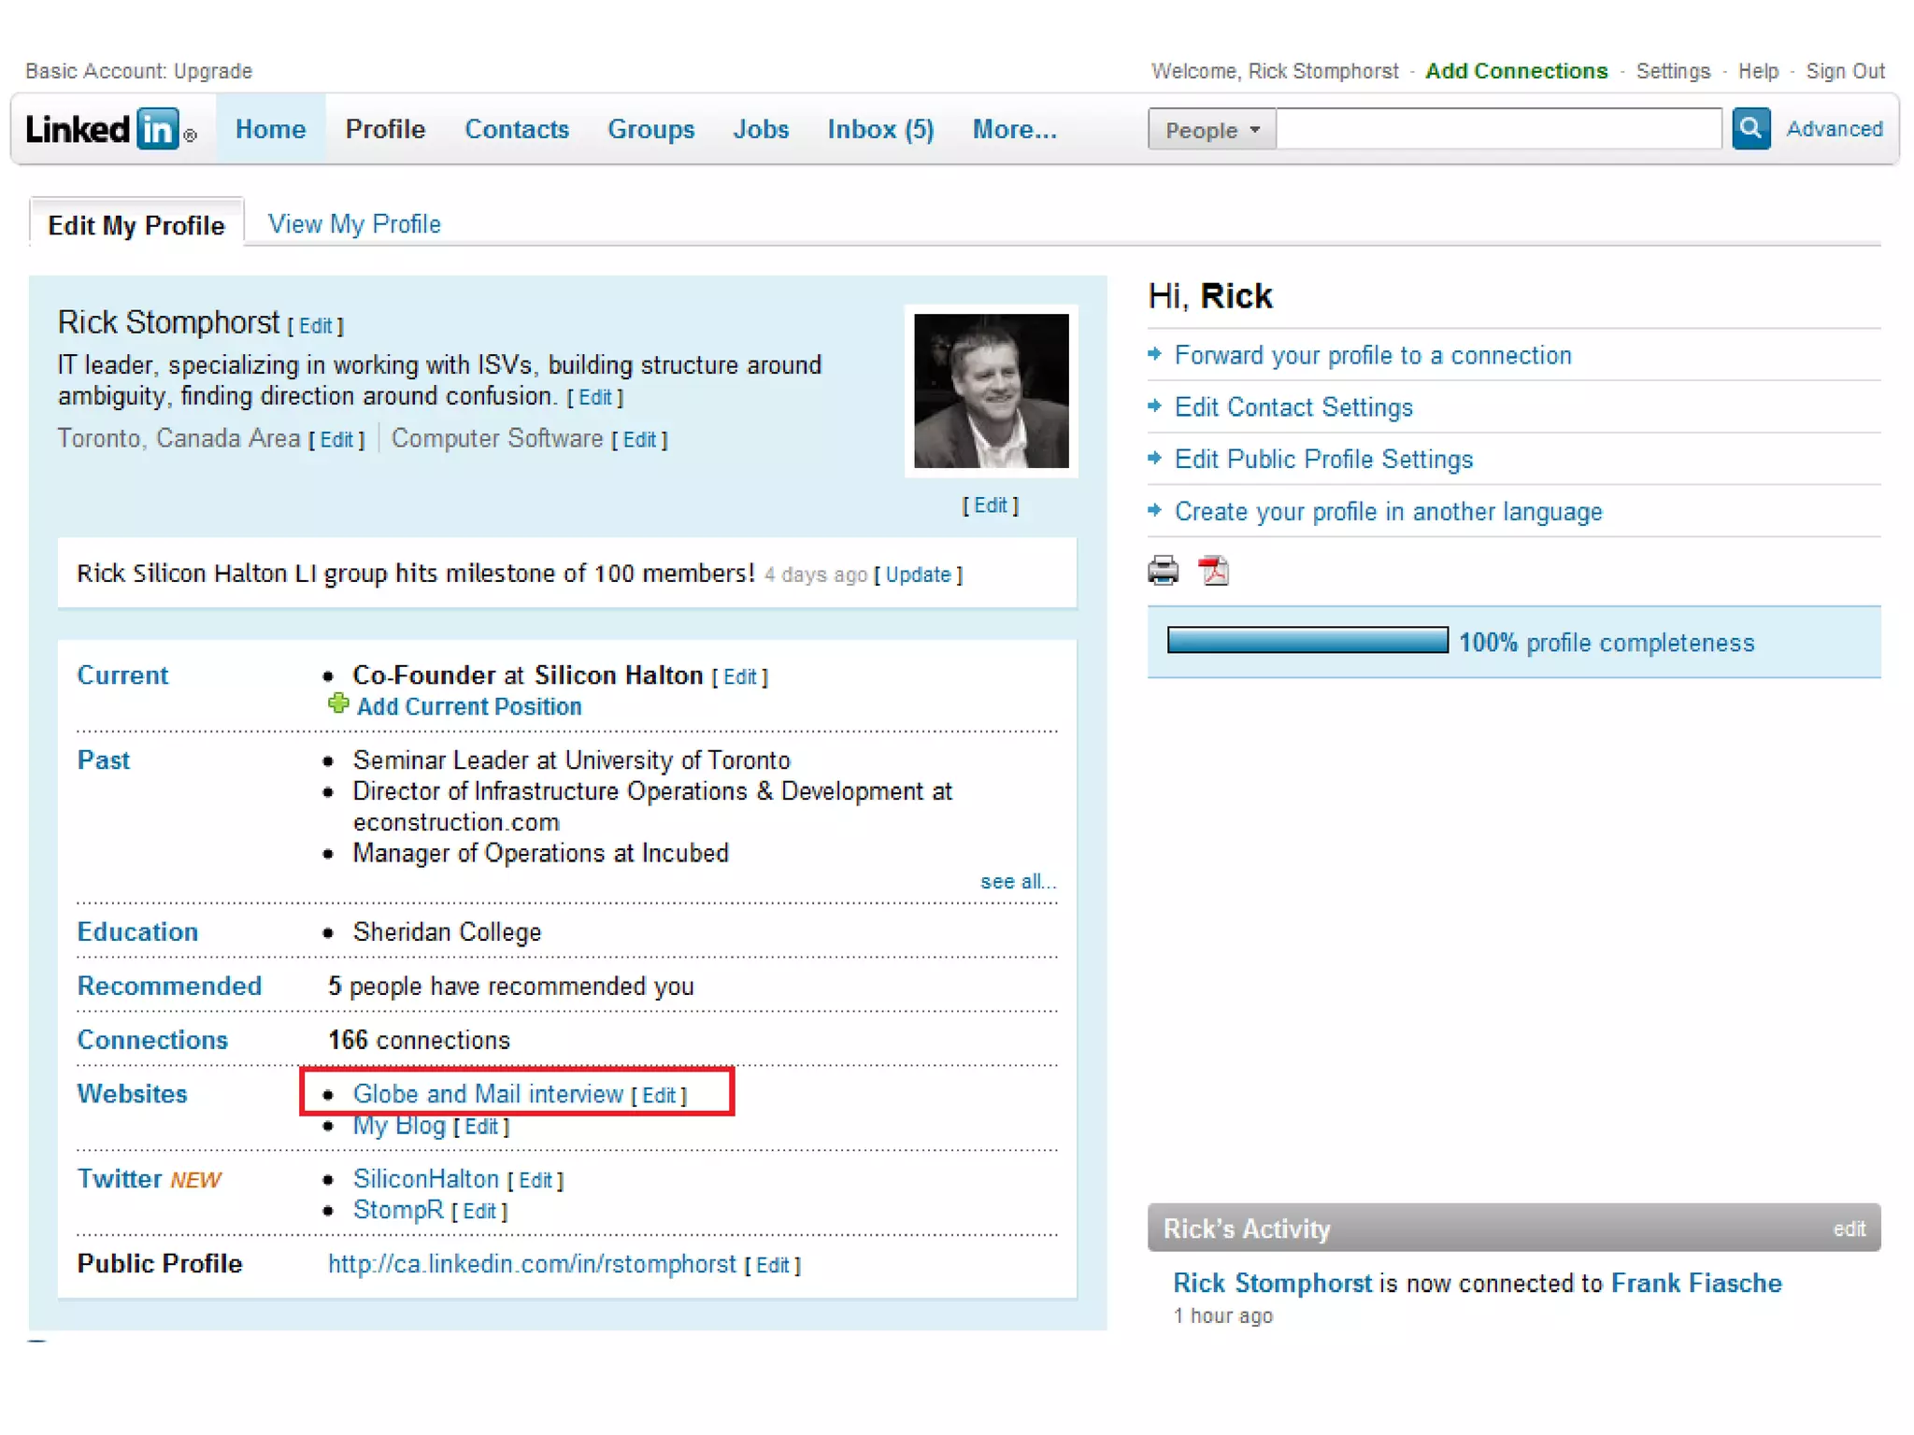
Task: Open the People search dropdown
Action: click(1211, 130)
